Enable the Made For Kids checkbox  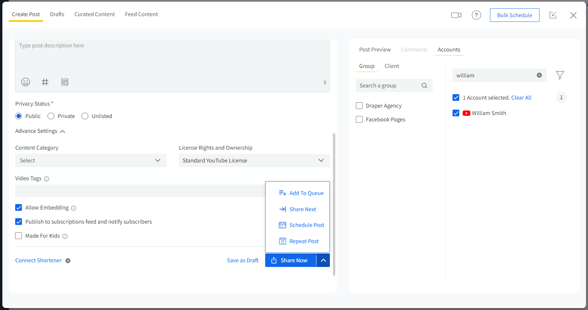(19, 236)
